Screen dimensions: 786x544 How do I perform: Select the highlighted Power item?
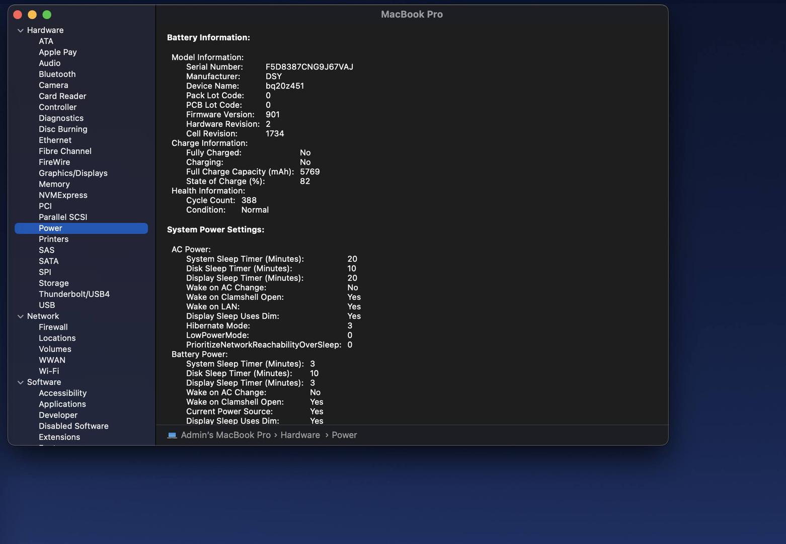[x=81, y=228]
